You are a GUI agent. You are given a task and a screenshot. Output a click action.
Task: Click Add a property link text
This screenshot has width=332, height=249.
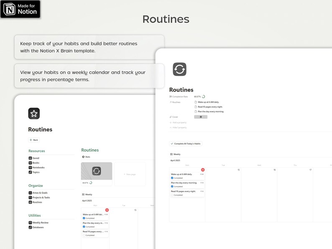click(179, 122)
